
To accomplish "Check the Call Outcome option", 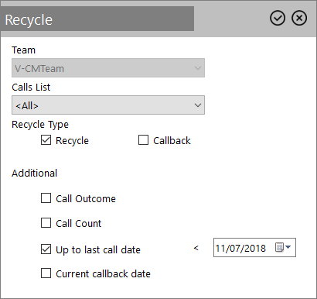I will [x=46, y=198].
